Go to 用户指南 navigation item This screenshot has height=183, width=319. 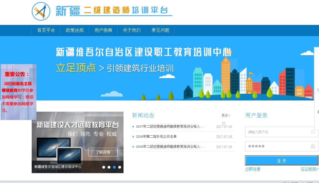[103, 30]
